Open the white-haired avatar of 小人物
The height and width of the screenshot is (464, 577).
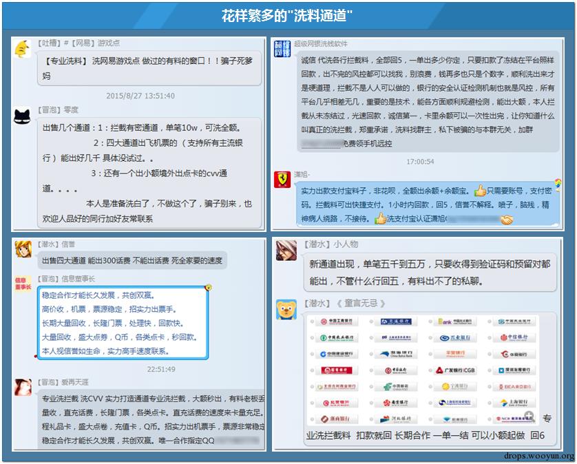click(286, 251)
